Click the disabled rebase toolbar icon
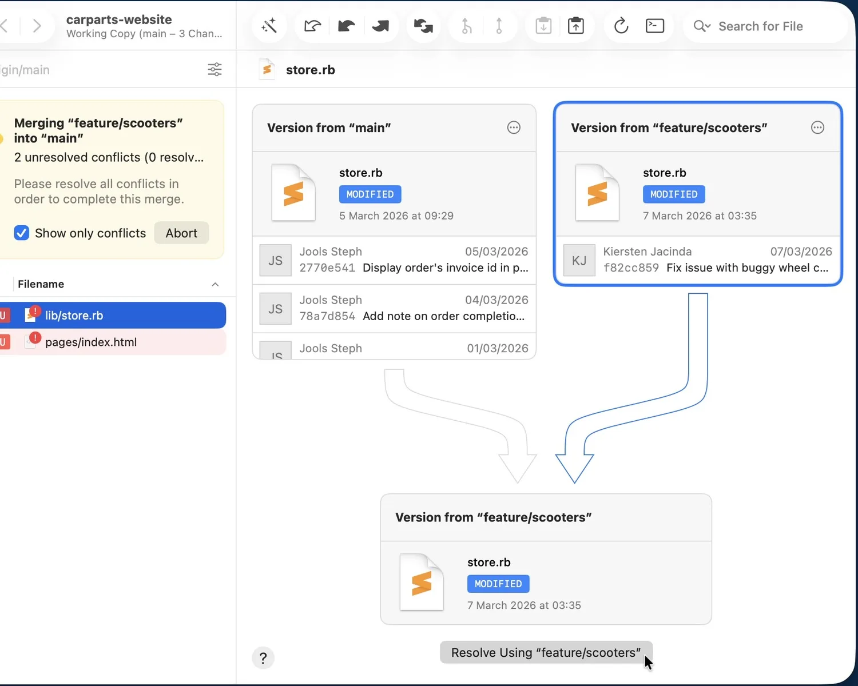Image resolution: width=858 pixels, height=686 pixels. click(x=499, y=26)
